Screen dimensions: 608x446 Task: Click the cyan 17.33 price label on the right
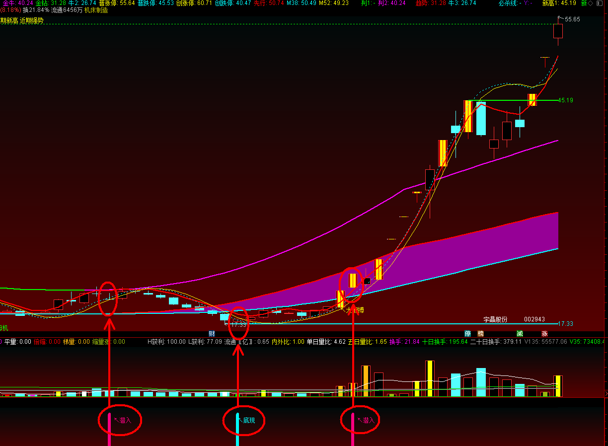566,324
